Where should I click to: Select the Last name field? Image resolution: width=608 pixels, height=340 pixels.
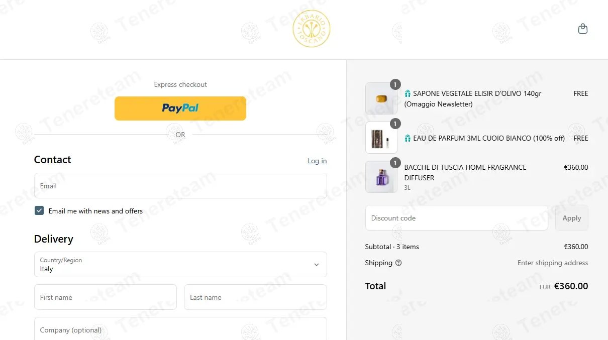[x=255, y=297]
